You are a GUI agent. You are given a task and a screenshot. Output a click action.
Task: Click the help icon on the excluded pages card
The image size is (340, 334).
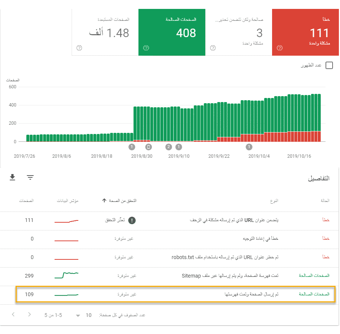coord(79,48)
